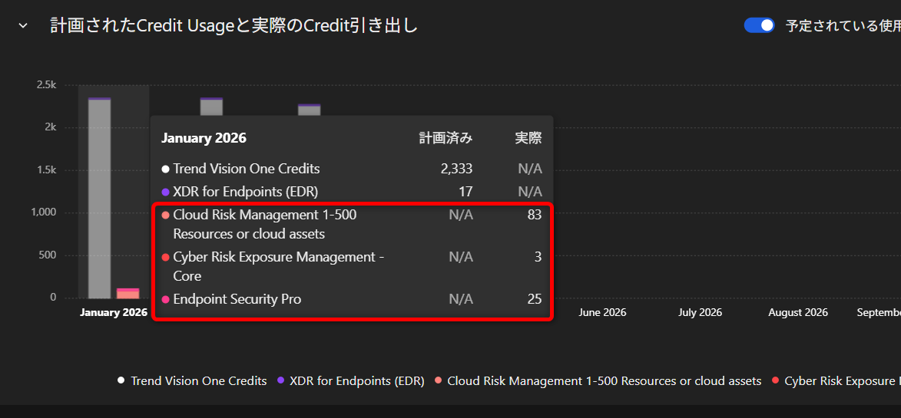Click the actual value 83 in tooltip
This screenshot has height=418, width=901.
535,215
